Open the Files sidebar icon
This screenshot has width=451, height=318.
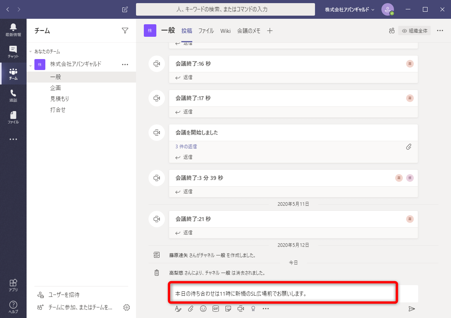(13, 117)
